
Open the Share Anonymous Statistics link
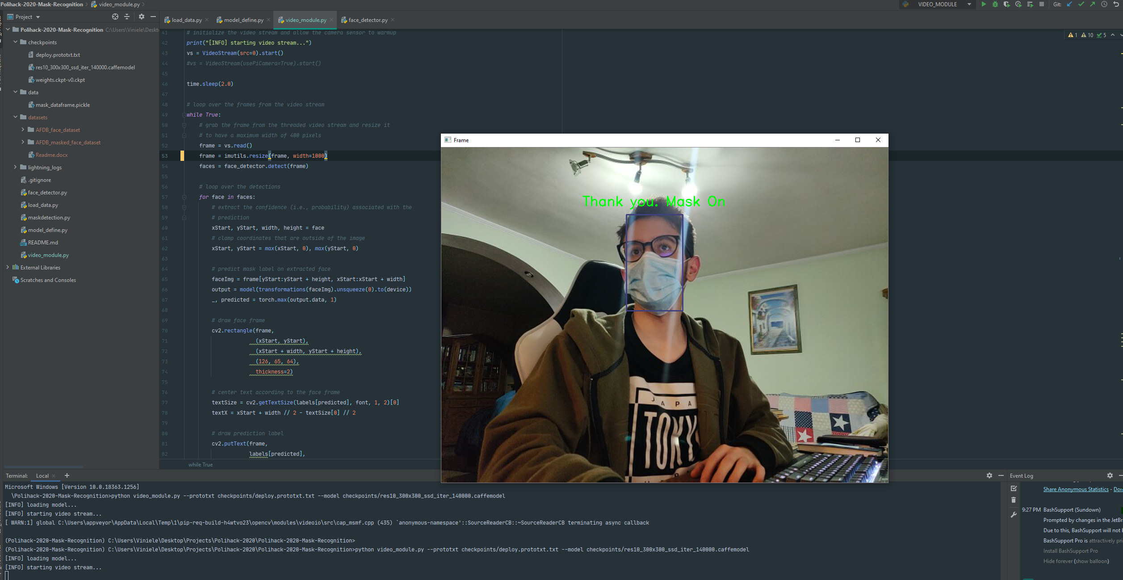(x=1076, y=489)
